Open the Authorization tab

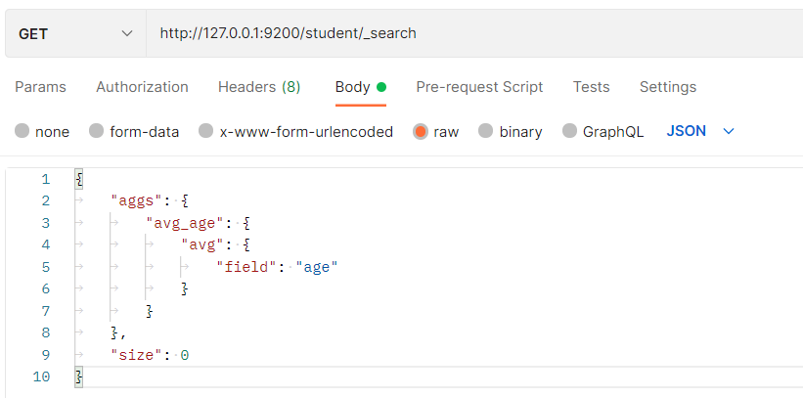[142, 87]
